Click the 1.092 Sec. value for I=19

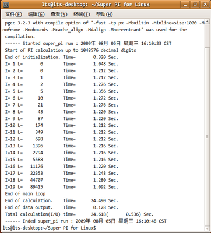(x=105, y=187)
